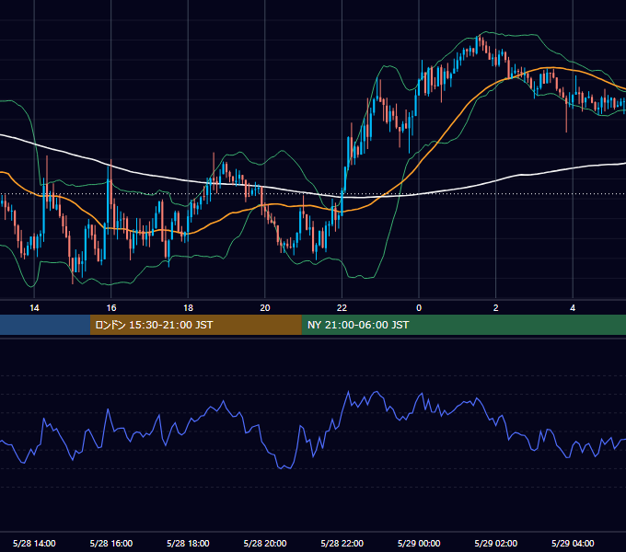
Task: Click the blue session bar before ロンドン
Action: point(45,325)
